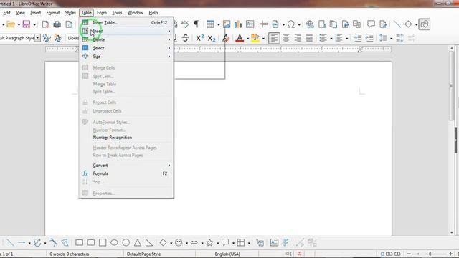
Task: Click the Export as PDF icon
Action: point(45,24)
